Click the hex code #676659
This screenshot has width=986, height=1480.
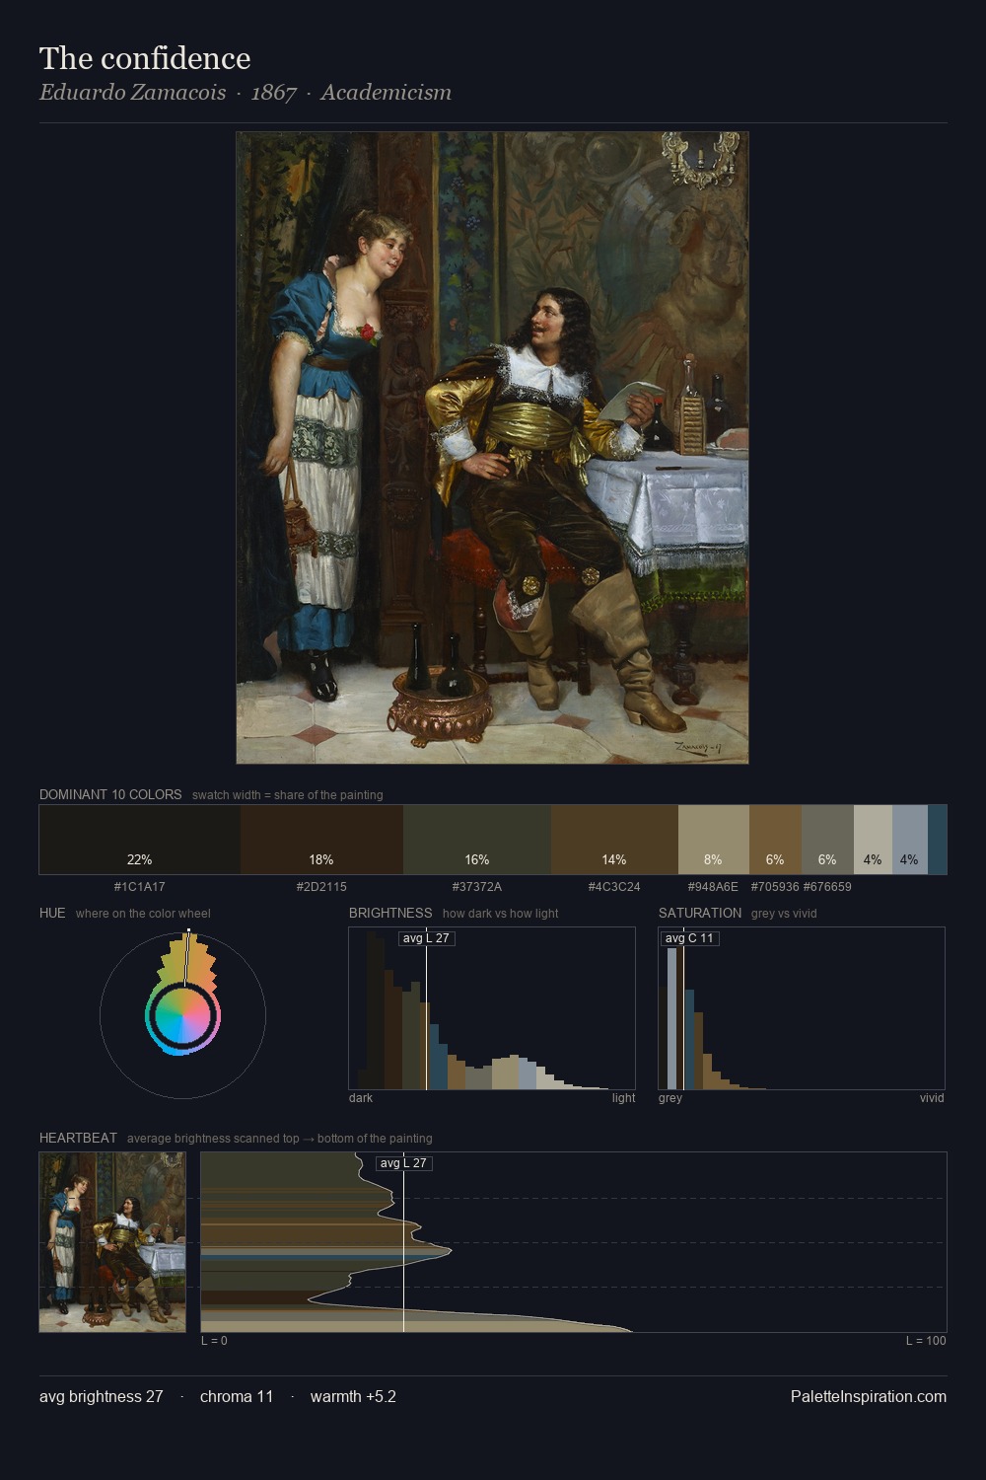(x=827, y=887)
